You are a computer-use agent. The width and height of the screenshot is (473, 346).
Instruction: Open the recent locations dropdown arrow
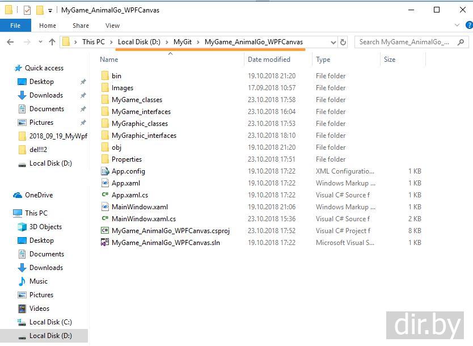pos(40,42)
